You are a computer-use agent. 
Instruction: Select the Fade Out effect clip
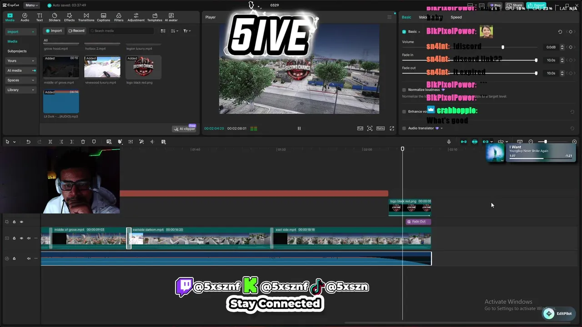418,222
